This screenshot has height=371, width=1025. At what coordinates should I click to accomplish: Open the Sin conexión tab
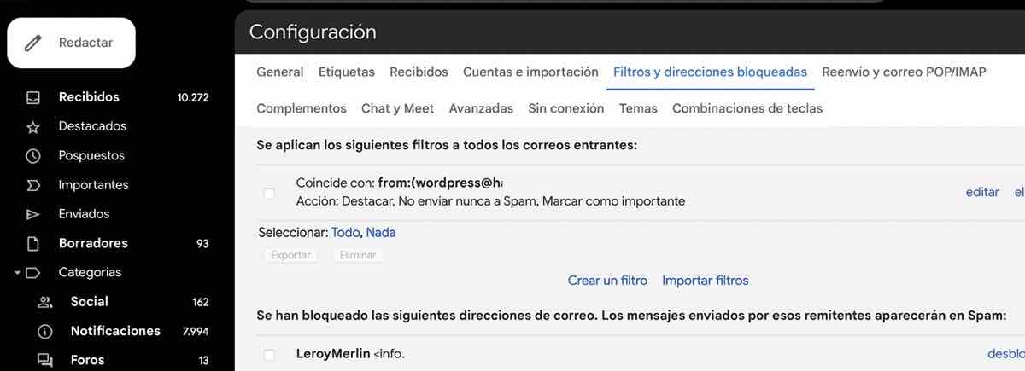point(566,108)
